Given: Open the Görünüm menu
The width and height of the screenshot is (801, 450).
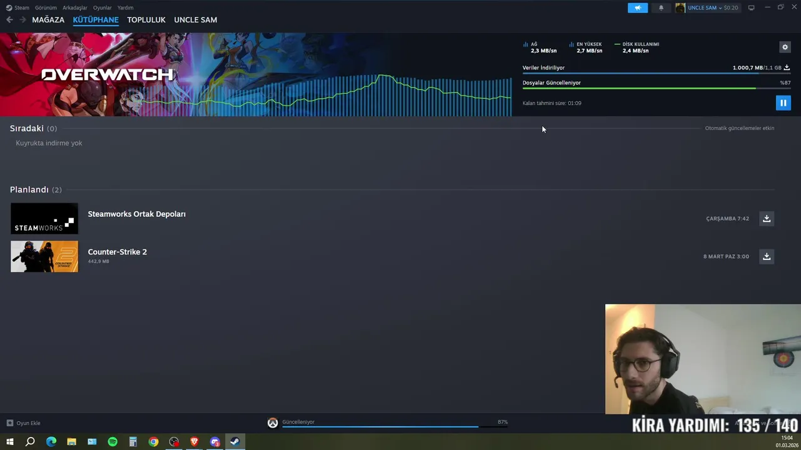Looking at the screenshot, I should point(46,7).
